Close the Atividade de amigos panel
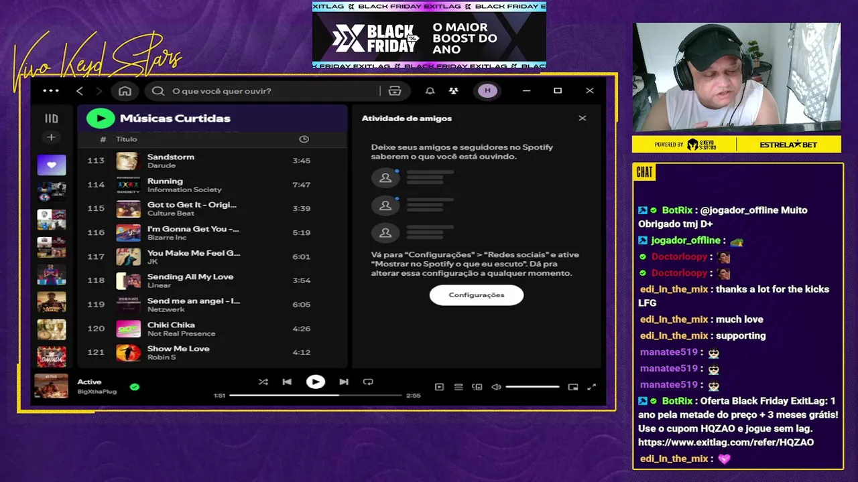This screenshot has height=482, width=858. click(x=583, y=118)
